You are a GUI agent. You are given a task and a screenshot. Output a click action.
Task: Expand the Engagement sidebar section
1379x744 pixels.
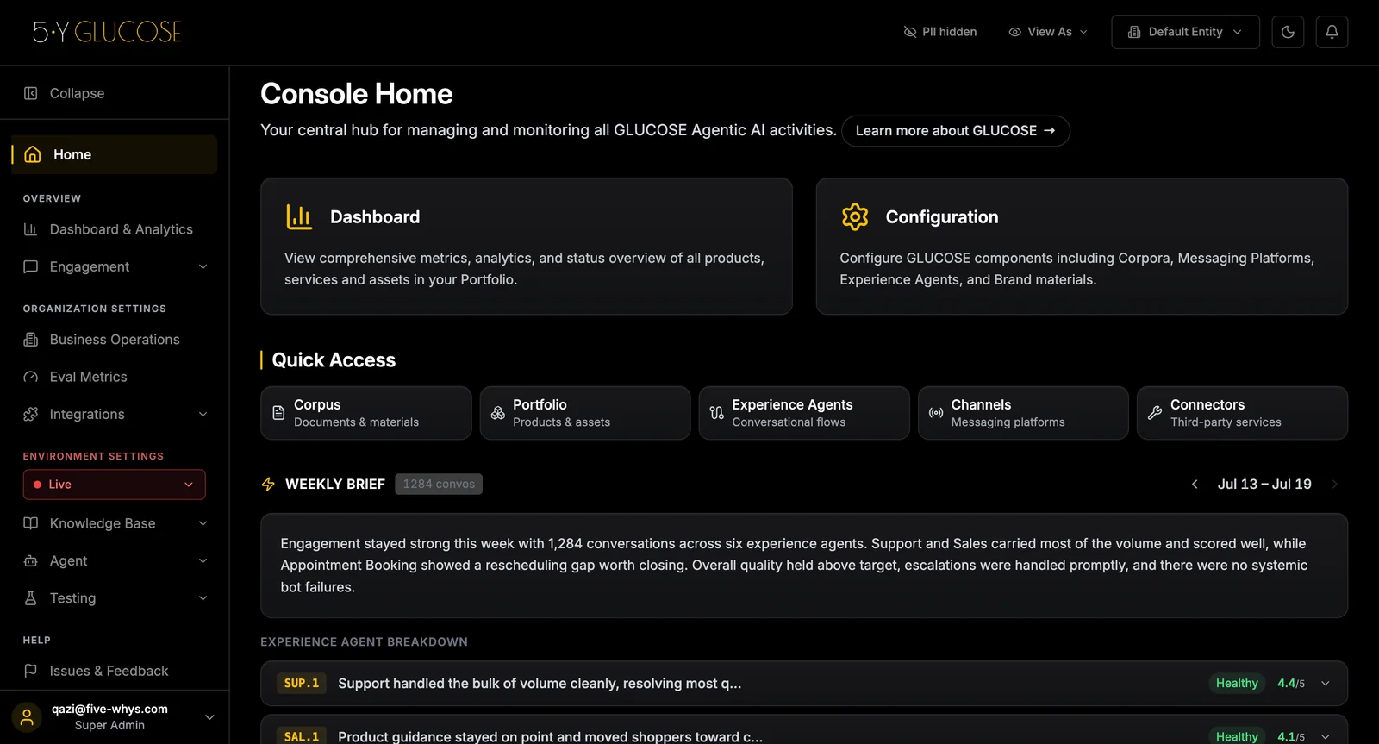115,266
